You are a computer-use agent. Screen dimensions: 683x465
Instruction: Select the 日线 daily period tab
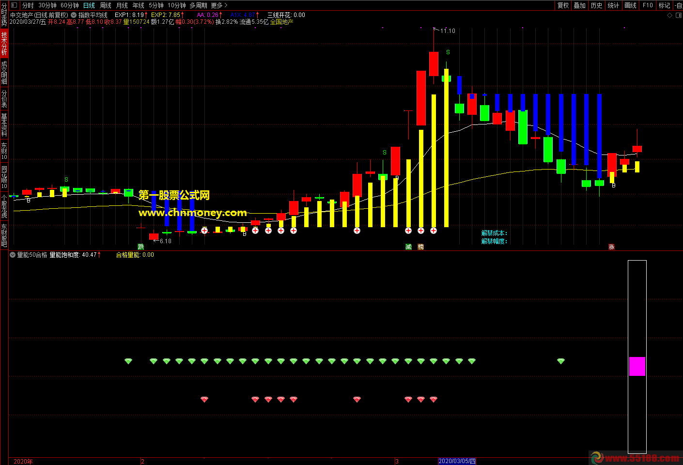pos(89,5)
